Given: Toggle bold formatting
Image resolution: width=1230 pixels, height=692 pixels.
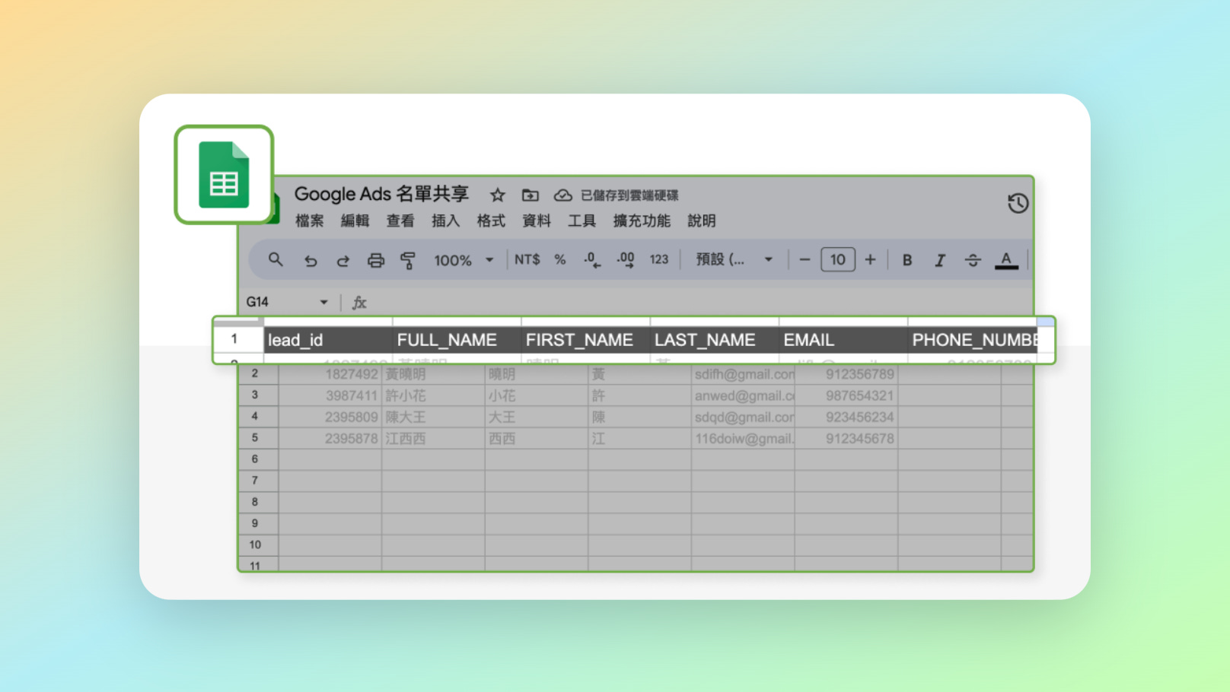Looking at the screenshot, I should click(x=907, y=260).
